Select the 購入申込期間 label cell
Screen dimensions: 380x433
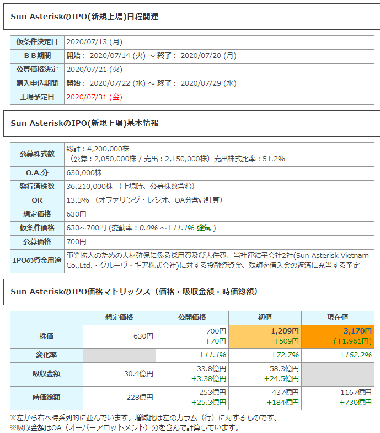point(37,84)
